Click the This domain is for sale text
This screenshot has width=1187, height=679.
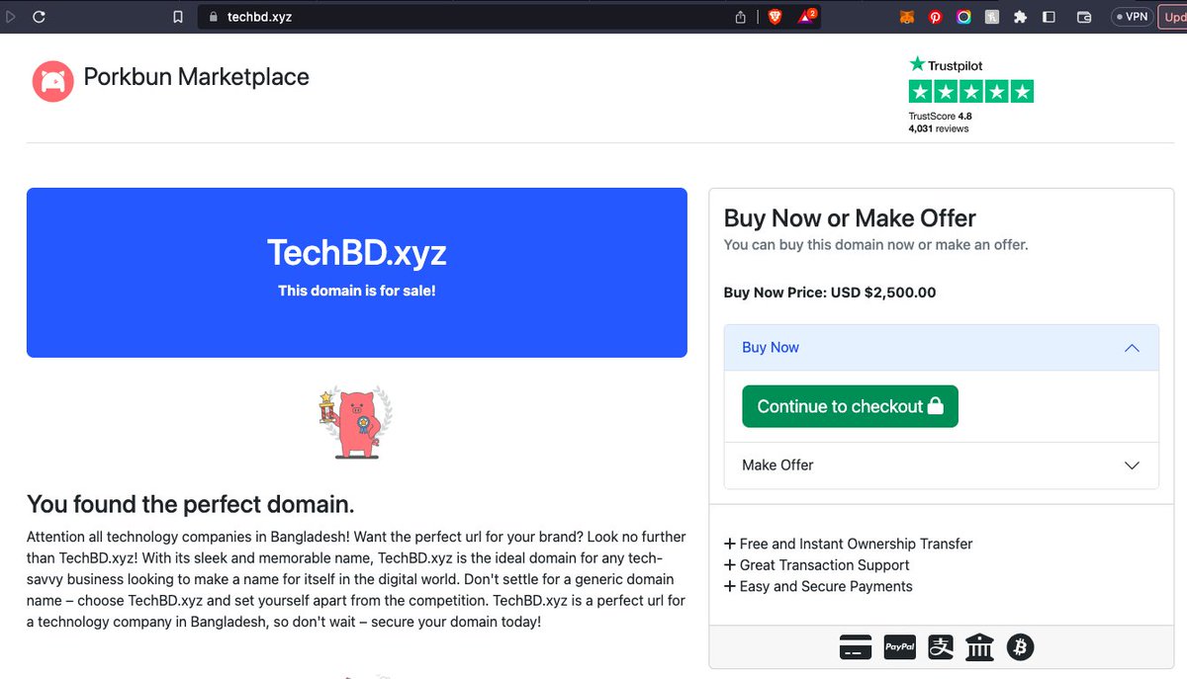(357, 291)
